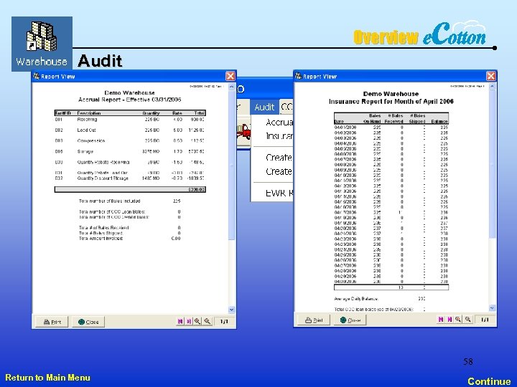
Task: Choose first Create entry in Audit menu
Action: pos(279,158)
